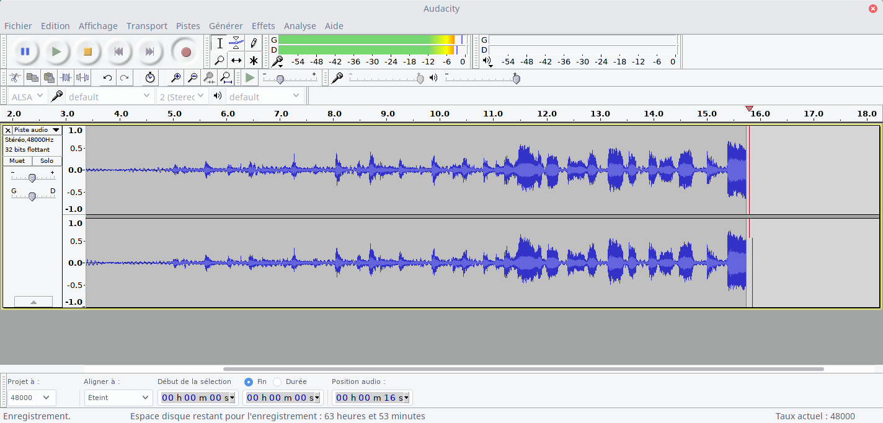Click Fit selection in window icon
The image size is (883, 423).
[210, 77]
